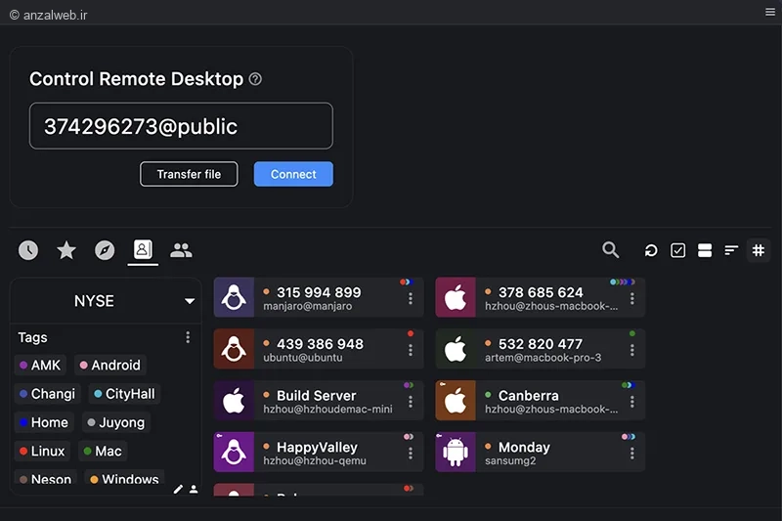Select the address book tab
Image resolution: width=782 pixels, height=521 pixels.
pos(143,249)
